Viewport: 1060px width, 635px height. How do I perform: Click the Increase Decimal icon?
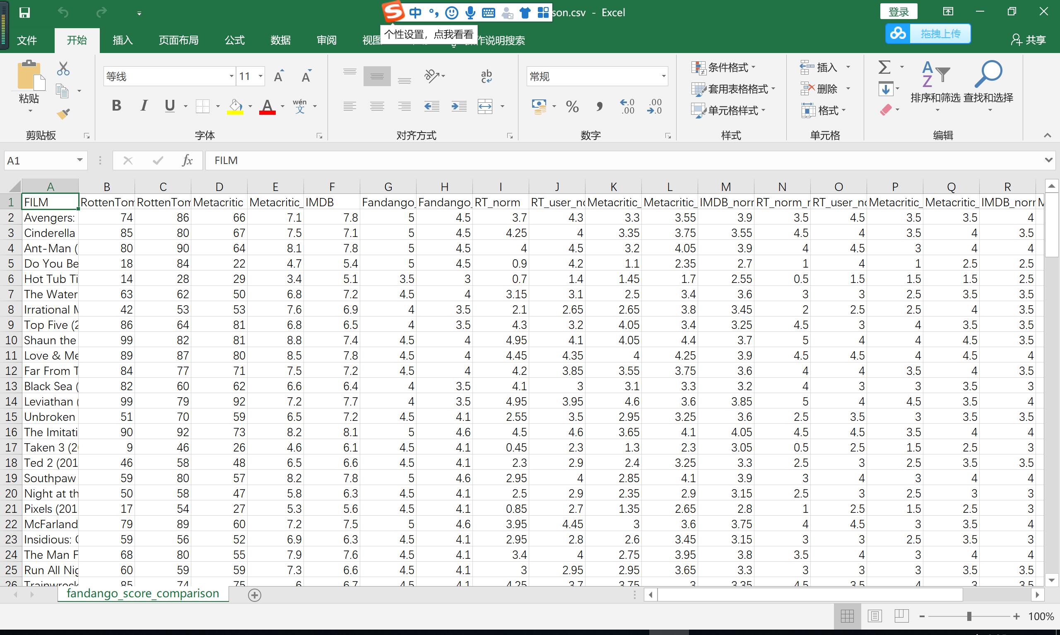(628, 106)
